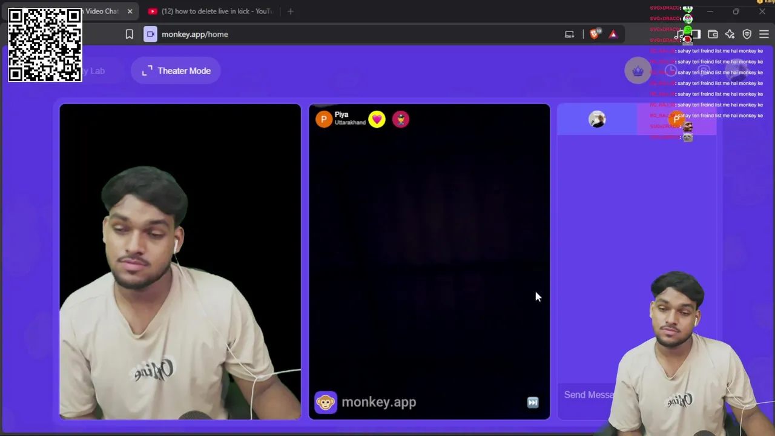This screenshot has height=436, width=775.
Task: Enable Theater Mode for the video chat
Action: click(x=176, y=71)
